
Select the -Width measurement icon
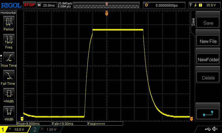click(x=9, y=111)
